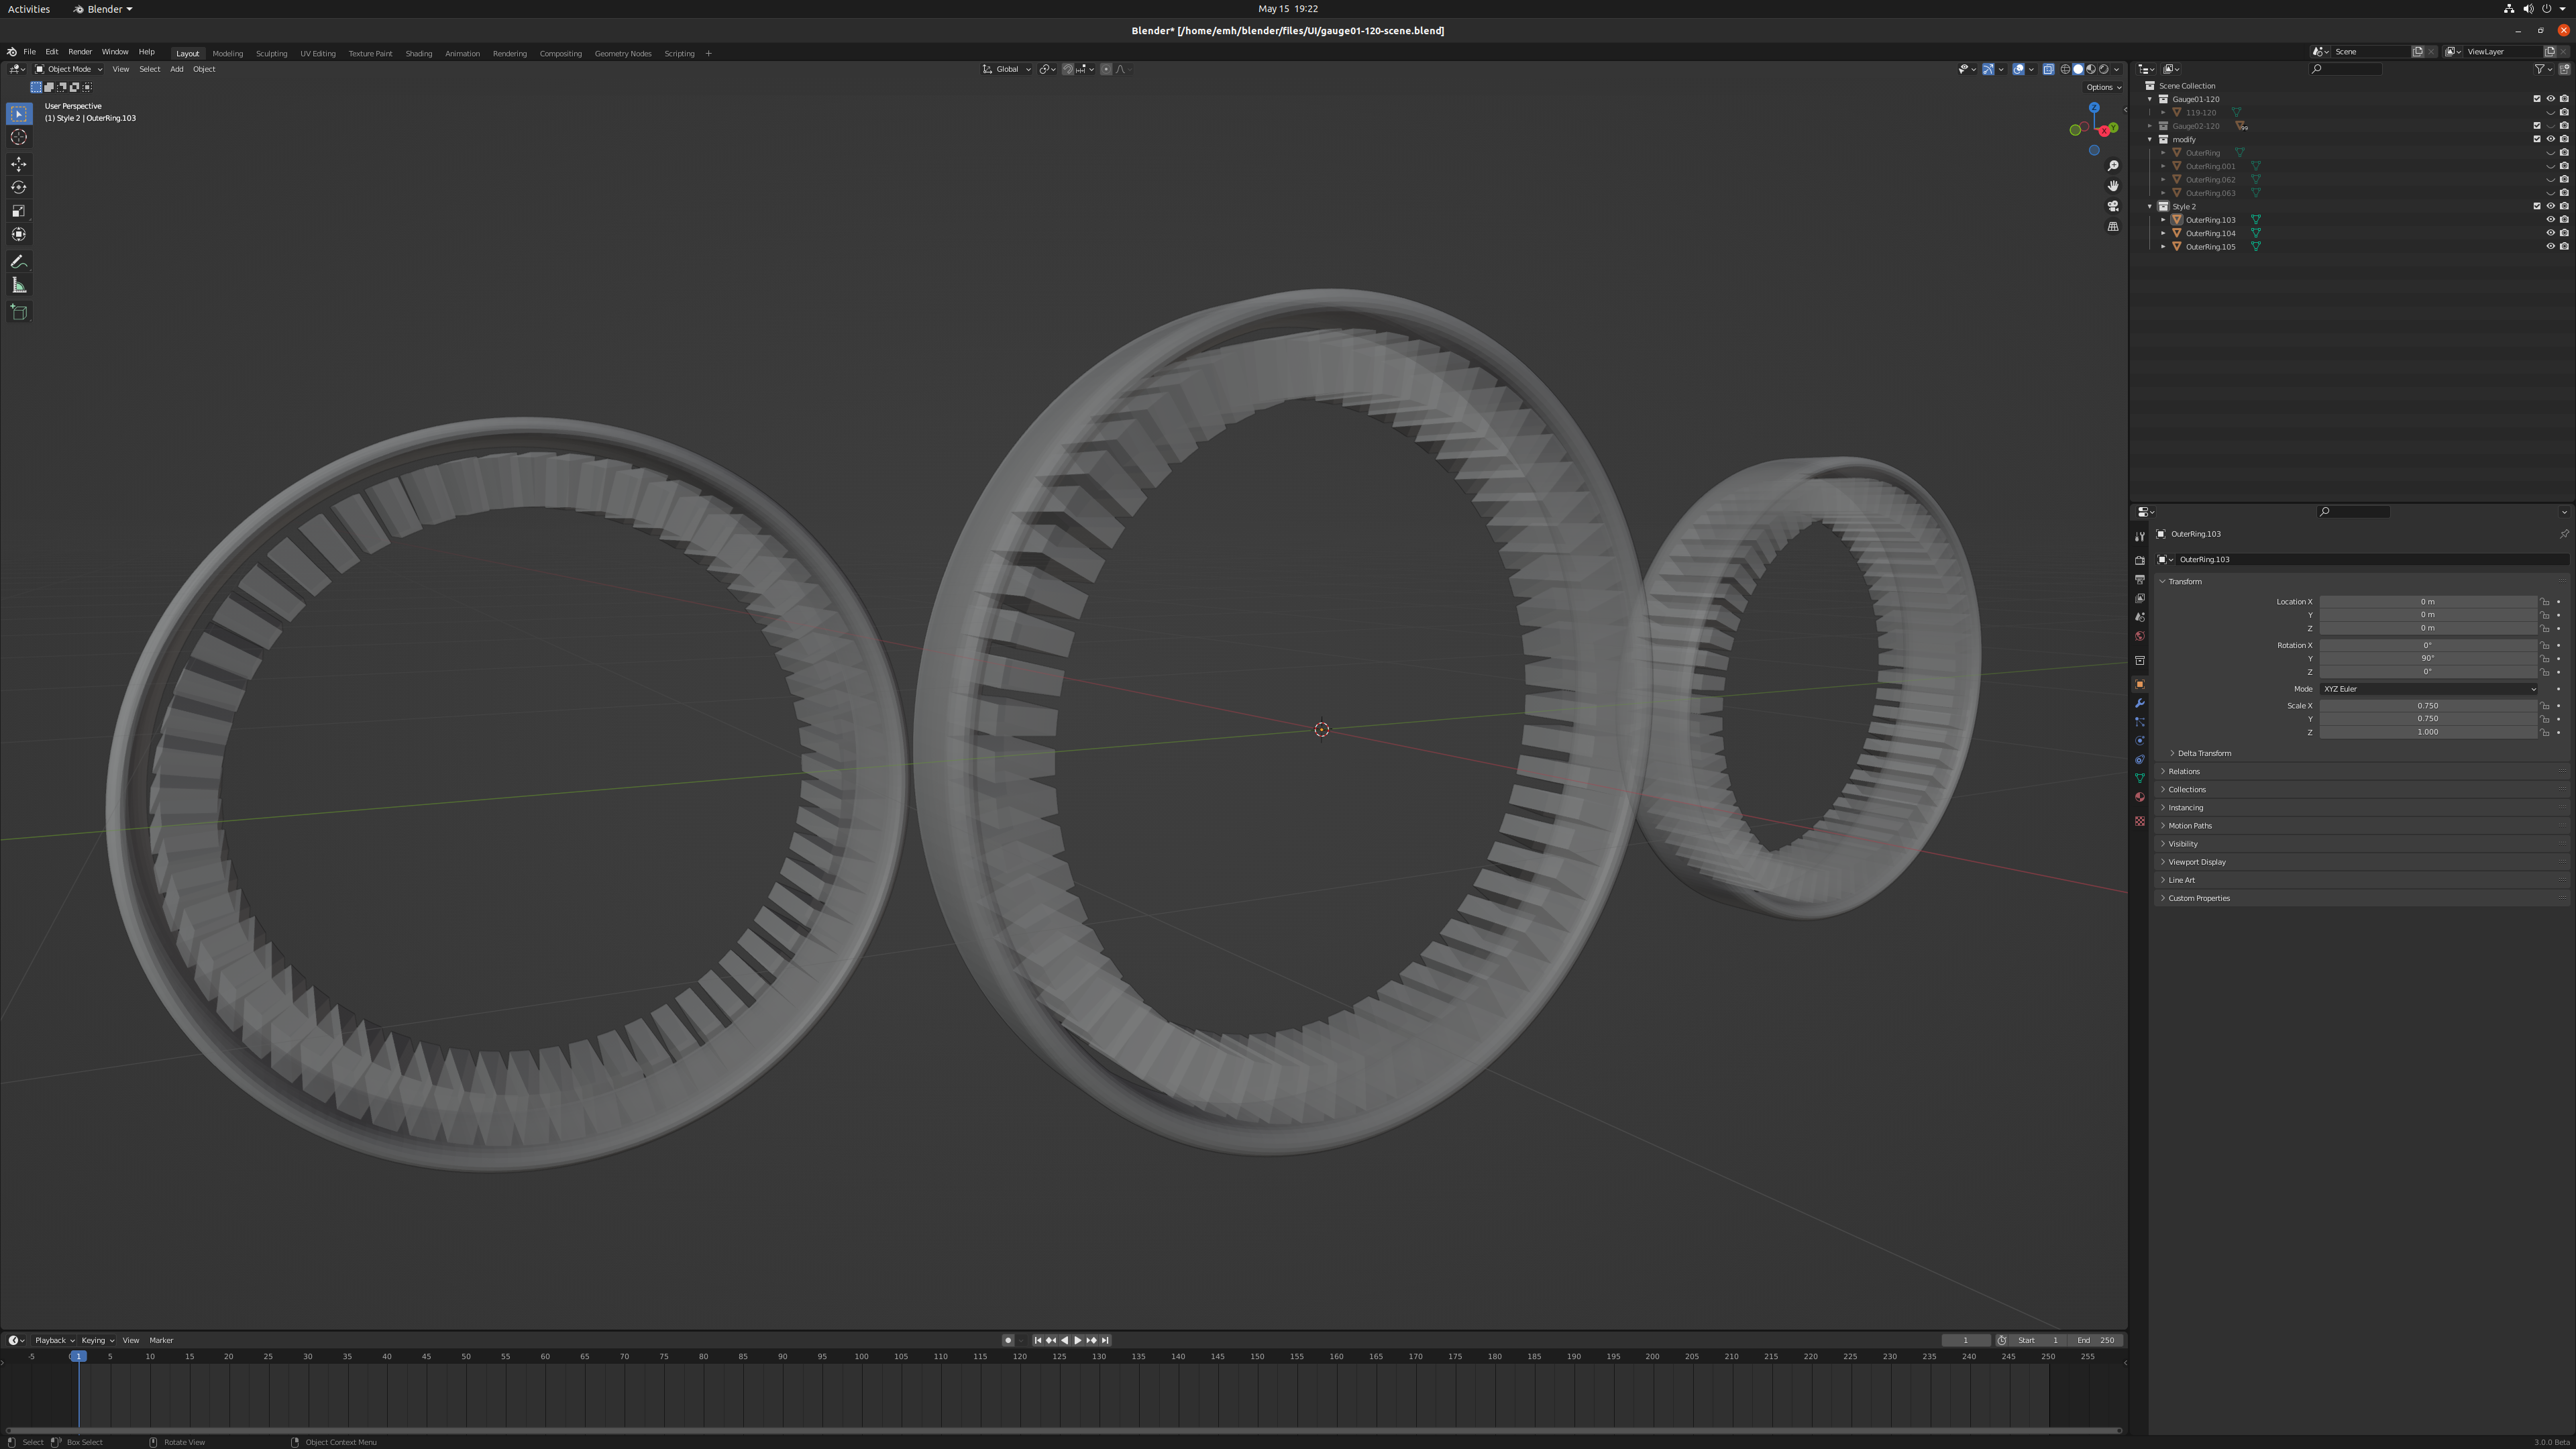Viewport: 2576px width, 1449px height.
Task: Select the Rotate tool
Action: tap(19, 187)
